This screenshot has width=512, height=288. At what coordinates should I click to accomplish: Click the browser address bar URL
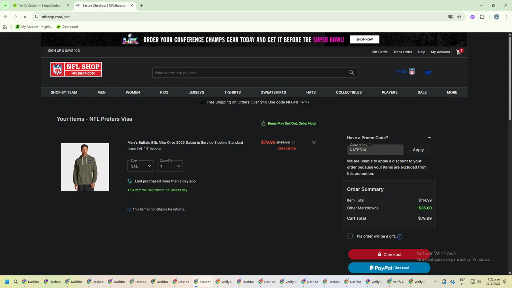(x=56, y=17)
